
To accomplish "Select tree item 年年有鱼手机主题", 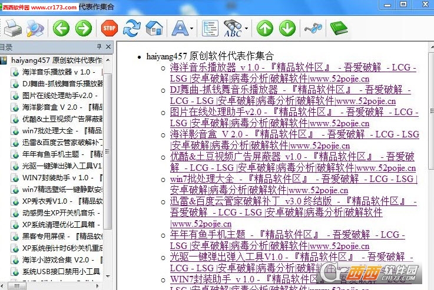I will pos(62,154).
